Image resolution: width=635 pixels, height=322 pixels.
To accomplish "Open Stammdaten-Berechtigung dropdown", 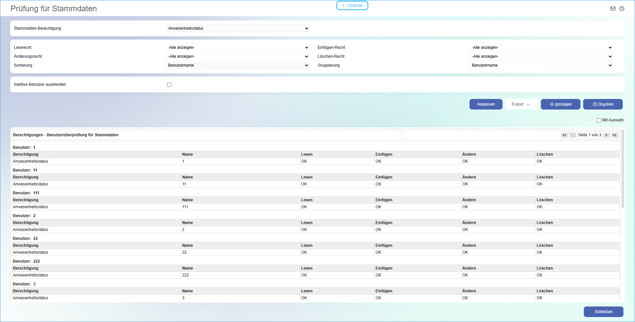I will (238, 28).
